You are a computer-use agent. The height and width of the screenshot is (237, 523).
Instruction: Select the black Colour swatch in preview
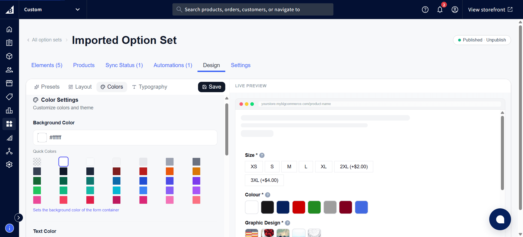(267, 207)
